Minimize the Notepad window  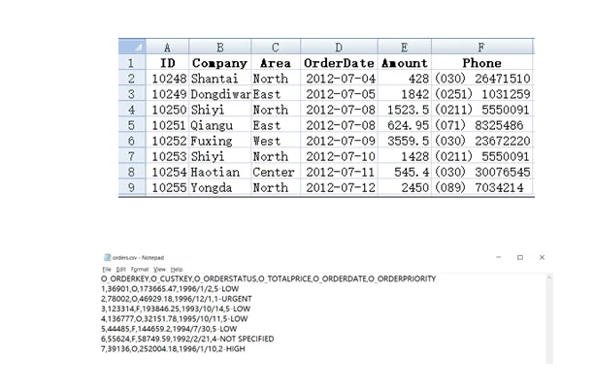click(499, 257)
